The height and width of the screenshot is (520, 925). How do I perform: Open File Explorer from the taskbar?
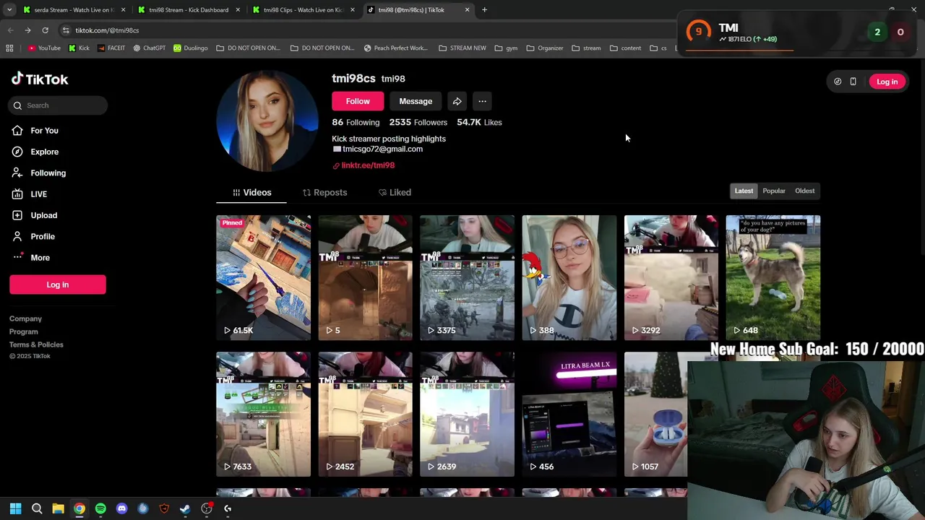[58, 508]
